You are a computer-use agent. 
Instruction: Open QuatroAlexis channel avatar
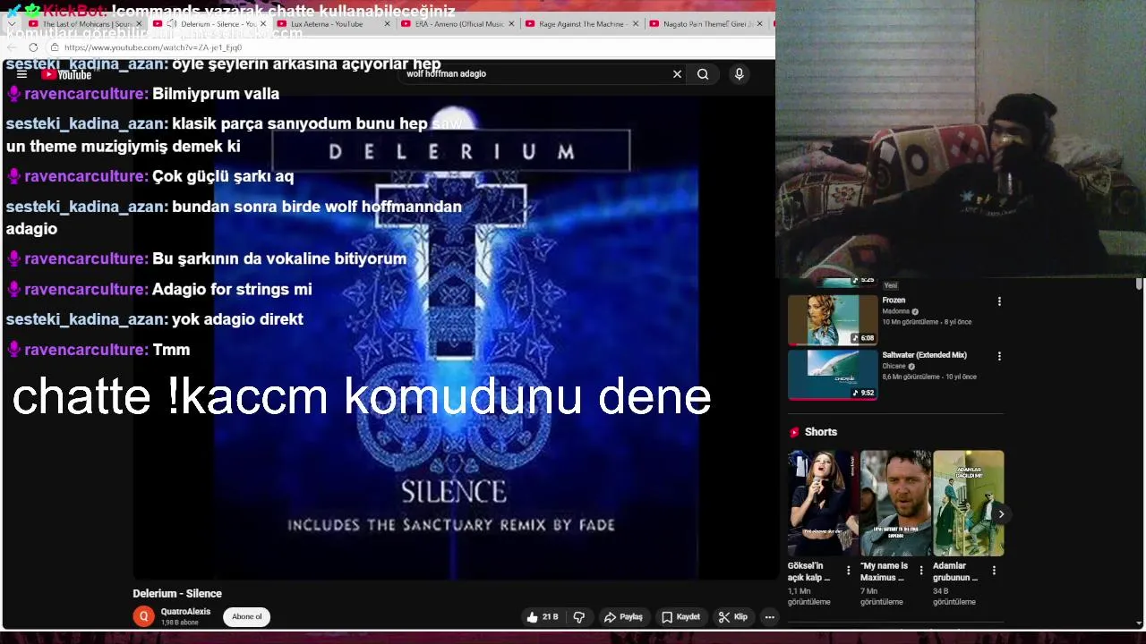coord(143,616)
